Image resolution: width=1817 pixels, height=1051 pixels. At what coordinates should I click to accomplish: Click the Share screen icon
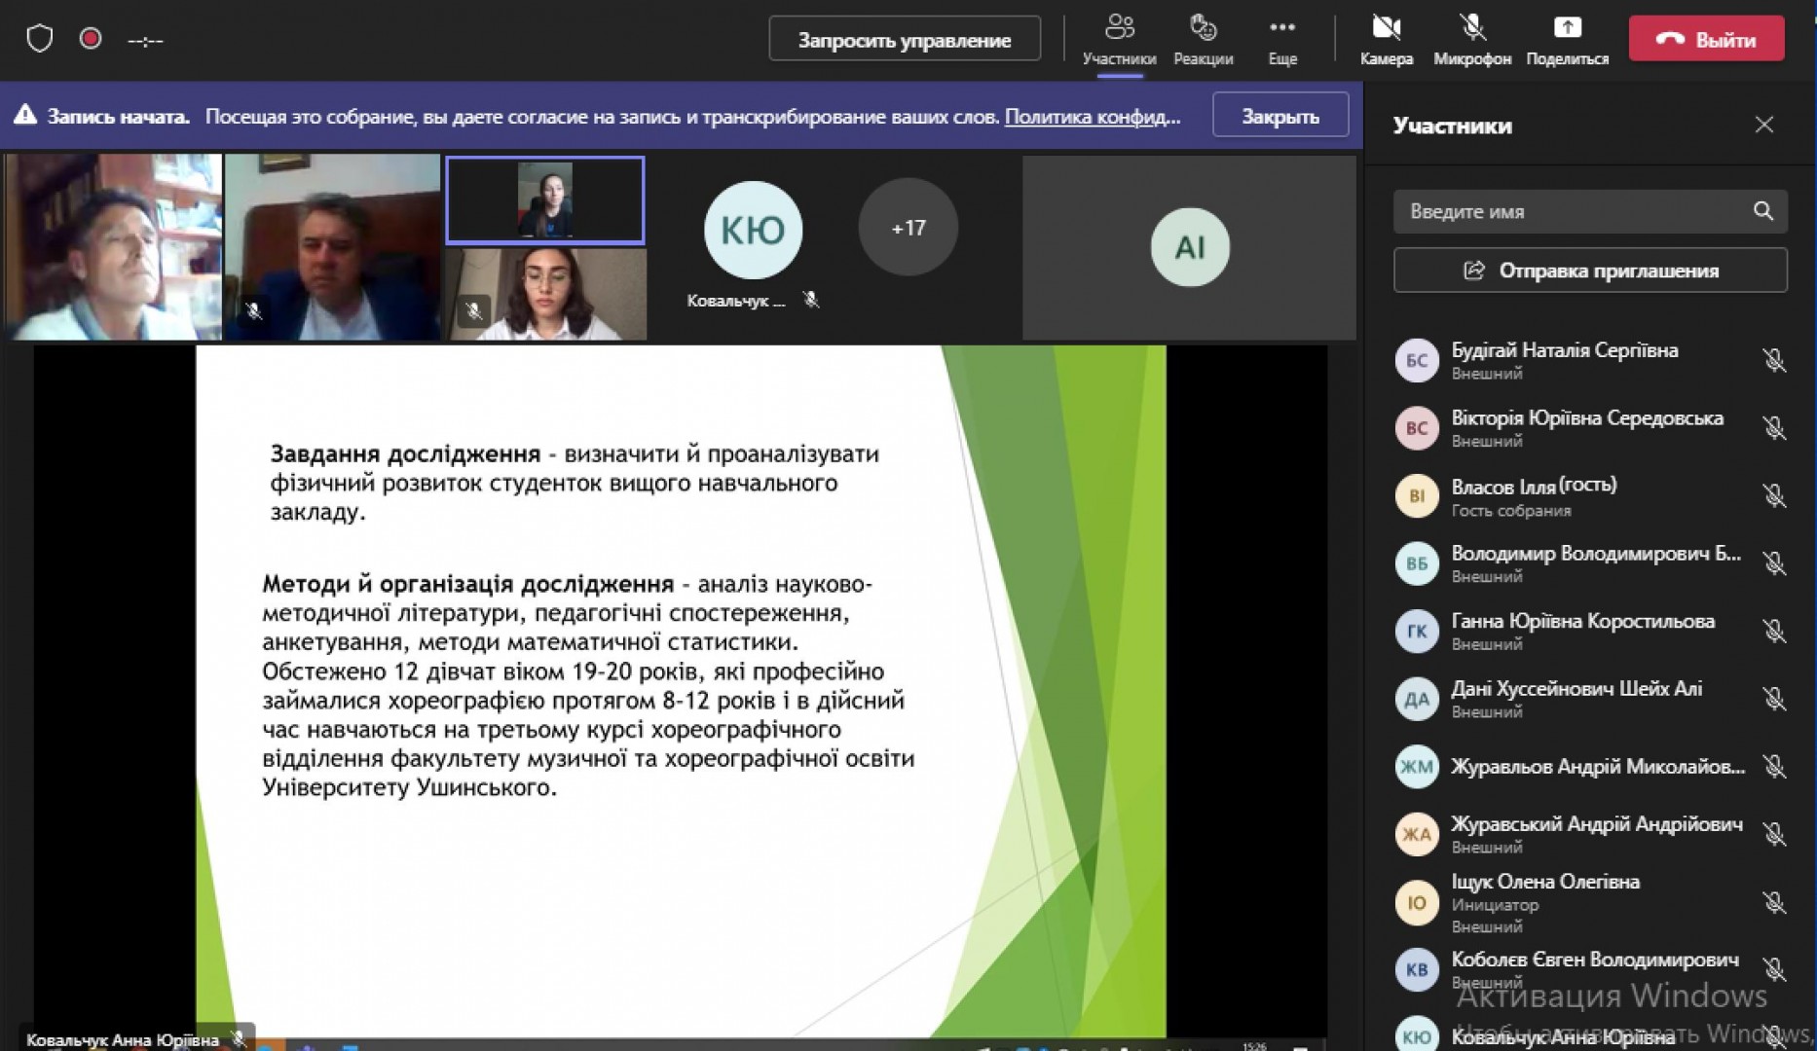pos(1567,29)
